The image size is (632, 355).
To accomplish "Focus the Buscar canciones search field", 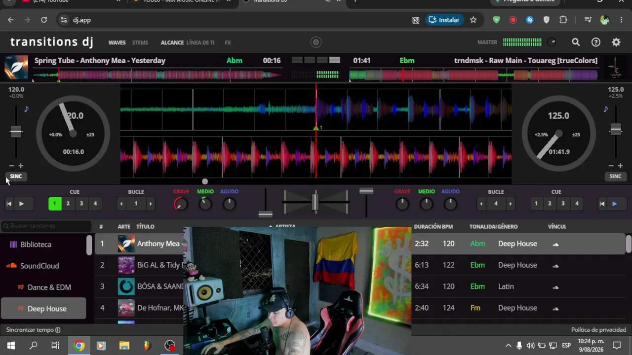I will click(47, 226).
